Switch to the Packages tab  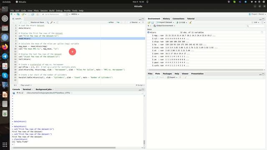point(167,74)
